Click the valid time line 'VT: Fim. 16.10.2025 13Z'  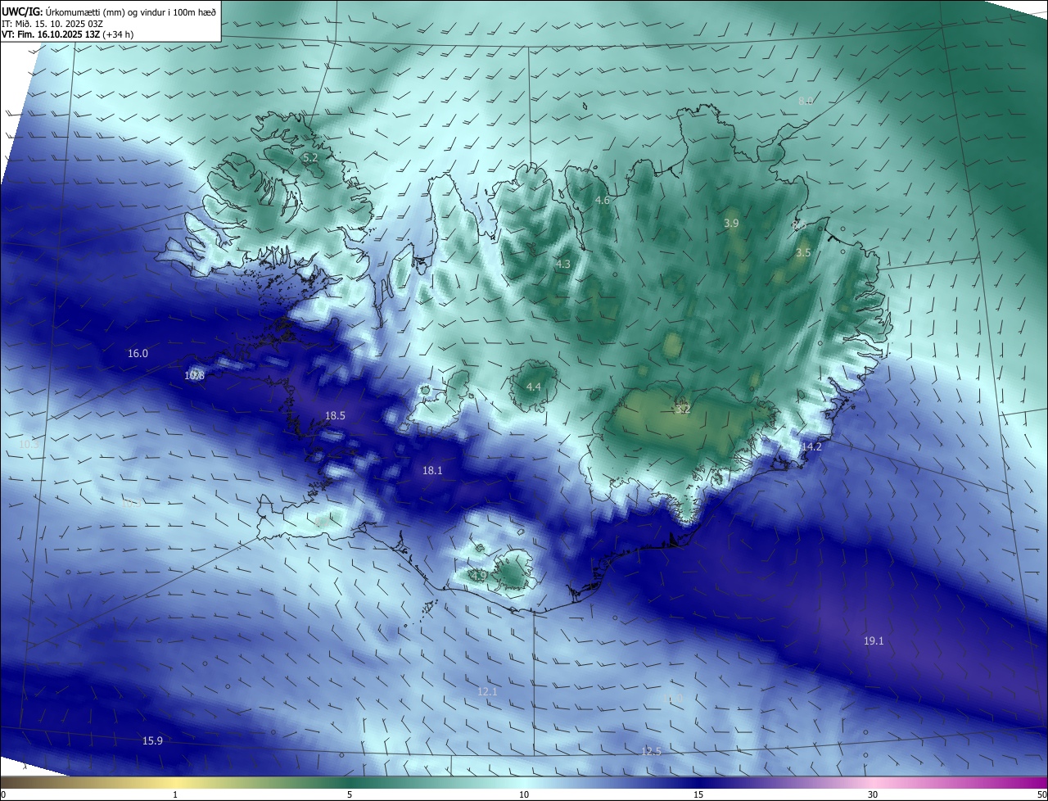coord(51,34)
